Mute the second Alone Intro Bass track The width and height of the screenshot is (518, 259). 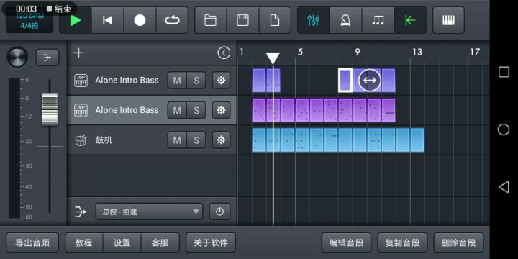(x=177, y=110)
